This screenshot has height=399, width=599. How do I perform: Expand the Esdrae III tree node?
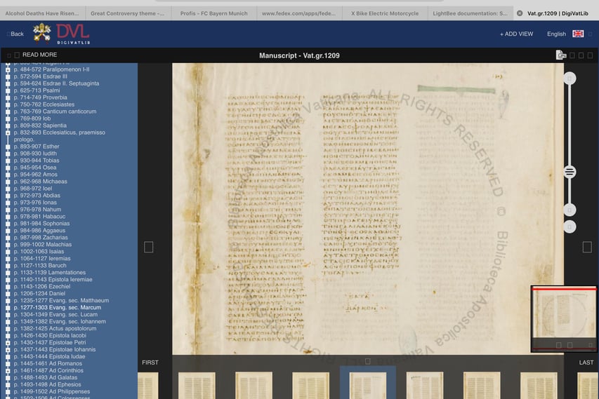[x=8, y=76]
